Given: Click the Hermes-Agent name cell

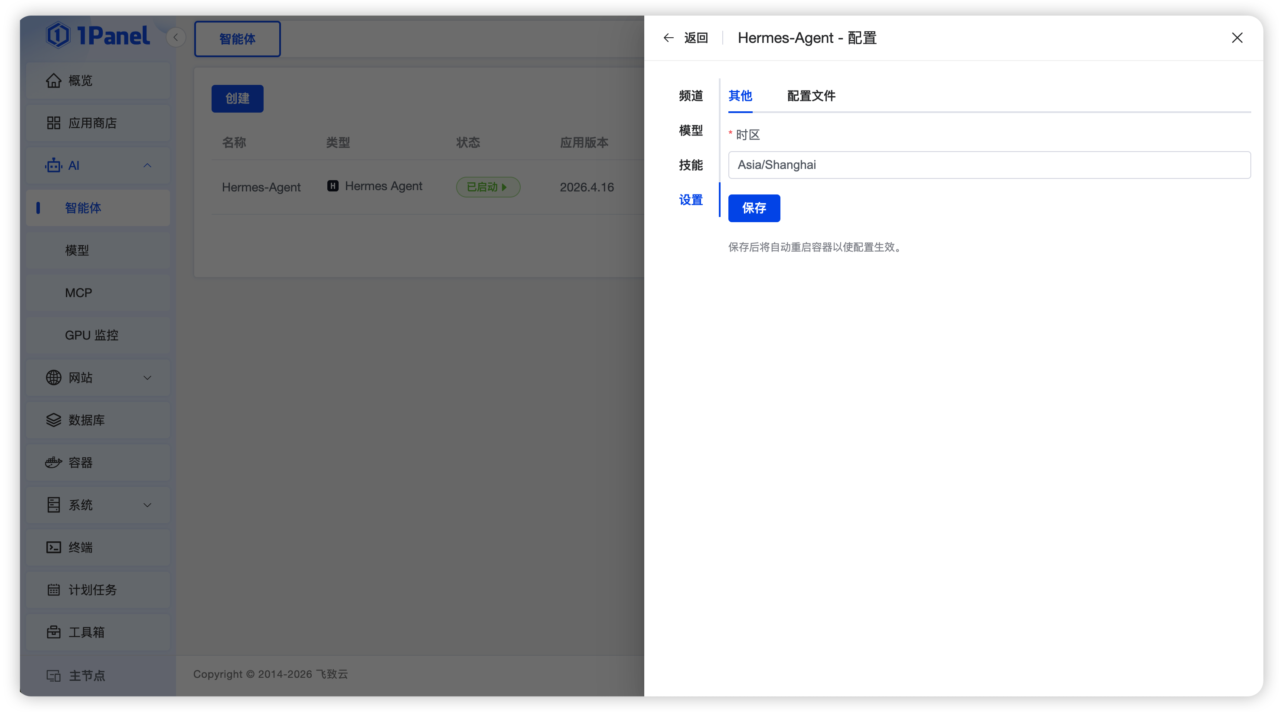Looking at the screenshot, I should click(261, 187).
